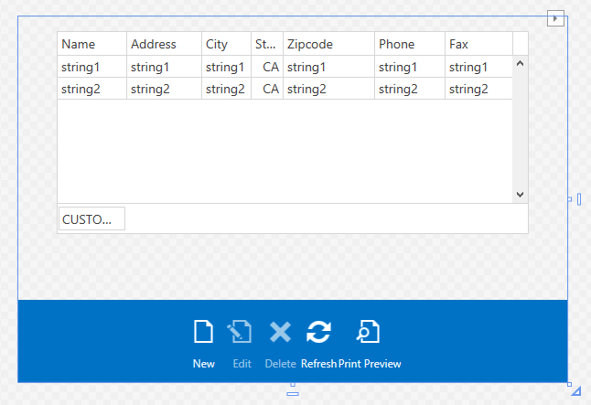Click the bottom-right corner resize grip triangle
Viewport: 591px width, 405px height.
point(575,391)
